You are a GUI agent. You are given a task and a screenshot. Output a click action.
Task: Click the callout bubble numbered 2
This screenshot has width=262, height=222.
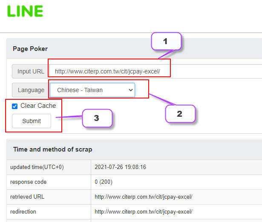tap(180, 114)
